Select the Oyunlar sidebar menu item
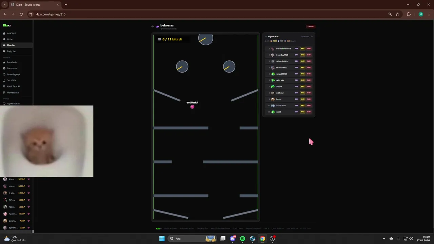 [x=16, y=45]
